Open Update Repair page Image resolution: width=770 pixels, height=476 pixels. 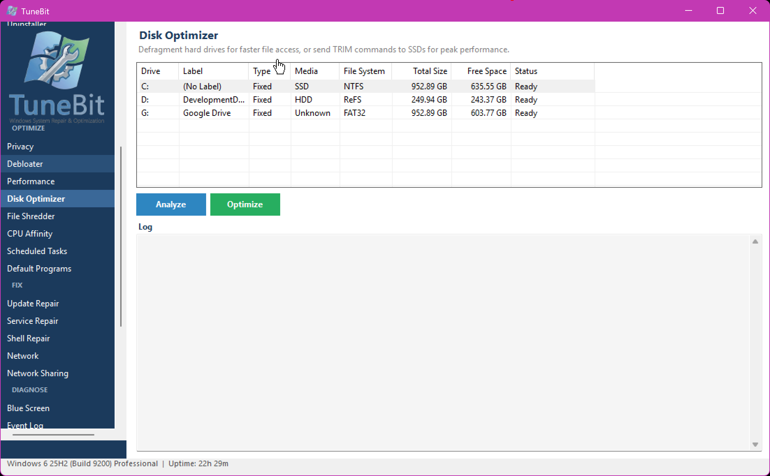pos(57,303)
